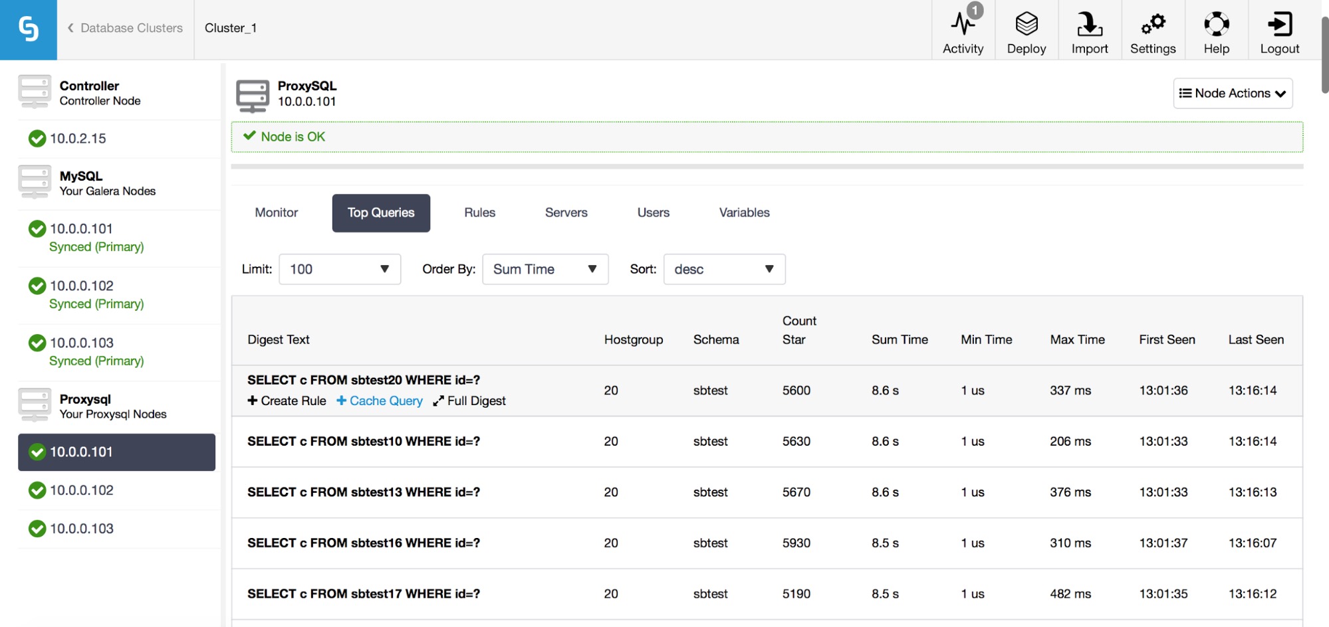Click the Digest Text column header
The height and width of the screenshot is (627, 1329).
point(279,339)
